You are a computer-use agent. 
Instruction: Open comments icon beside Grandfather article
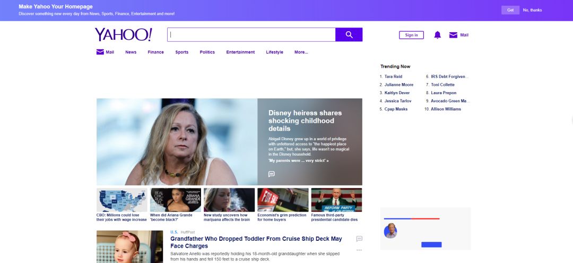click(359, 239)
